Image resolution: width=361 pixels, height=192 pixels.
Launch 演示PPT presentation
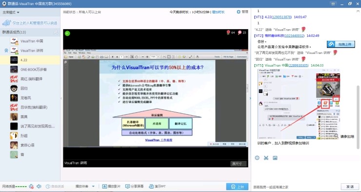point(158,186)
